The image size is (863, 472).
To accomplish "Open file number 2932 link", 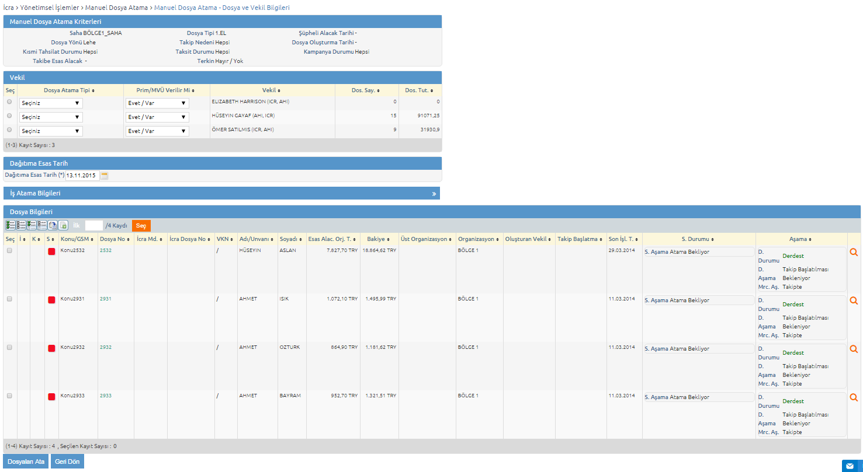I will click(105, 347).
